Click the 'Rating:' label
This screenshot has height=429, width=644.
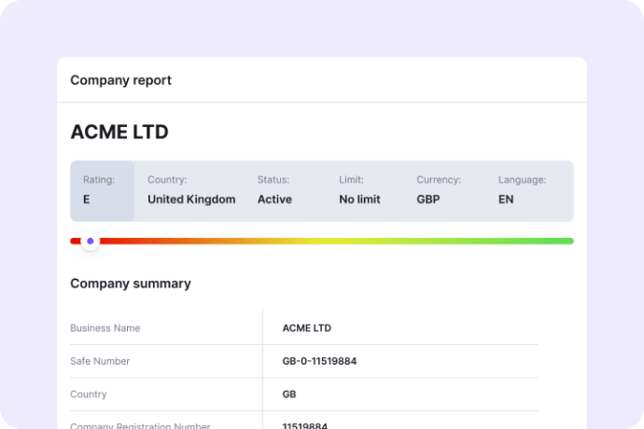click(99, 179)
